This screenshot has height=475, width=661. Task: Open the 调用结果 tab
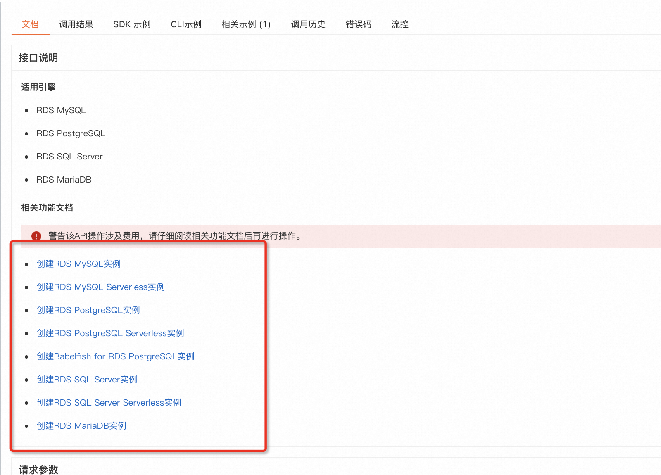pyautogui.click(x=76, y=24)
